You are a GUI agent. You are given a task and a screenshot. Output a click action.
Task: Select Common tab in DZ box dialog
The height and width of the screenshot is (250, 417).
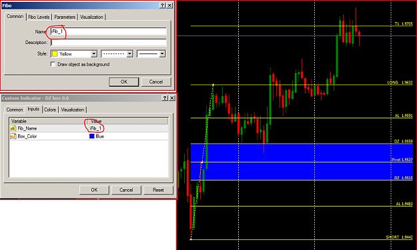tap(15, 110)
